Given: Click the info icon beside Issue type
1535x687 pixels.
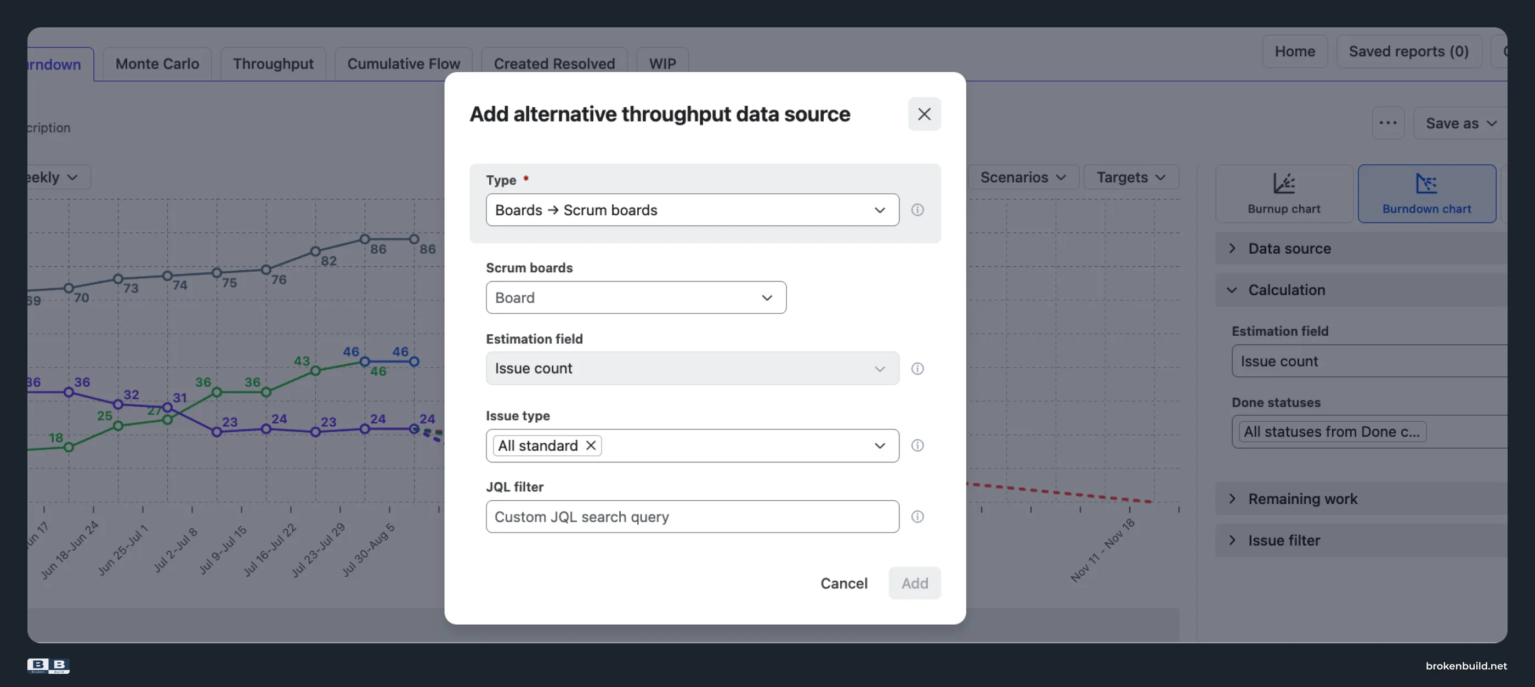Looking at the screenshot, I should pyautogui.click(x=917, y=445).
